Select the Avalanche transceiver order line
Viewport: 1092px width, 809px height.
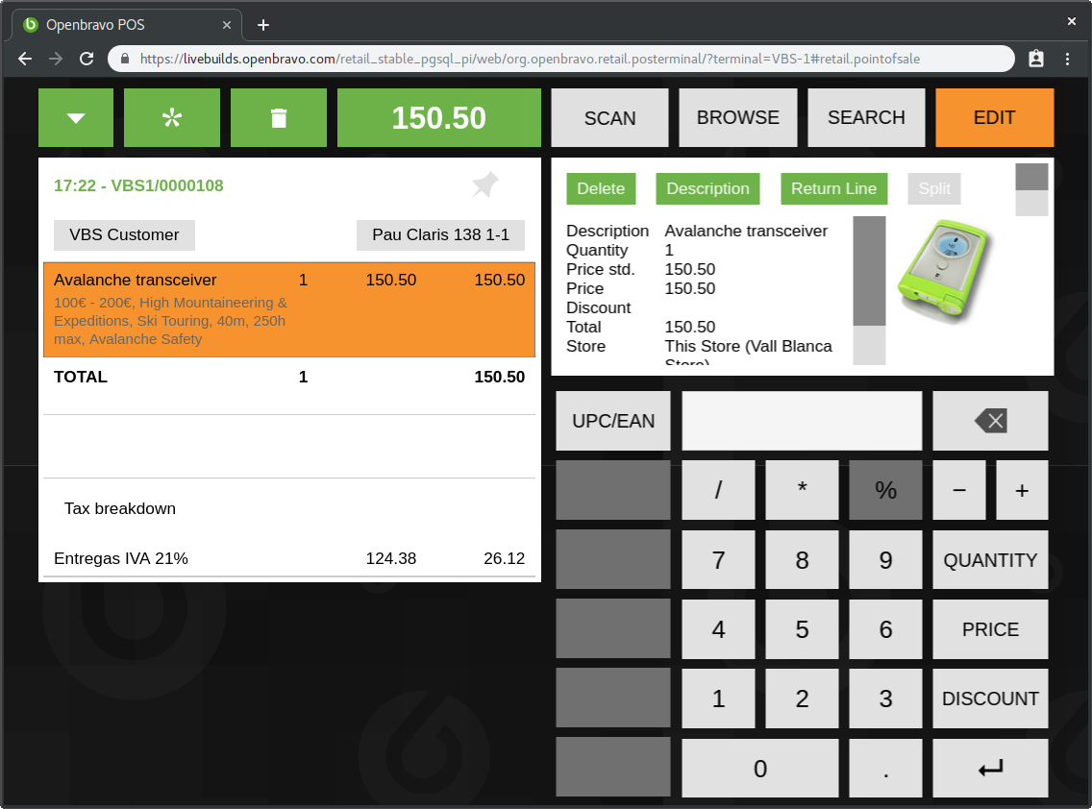pos(289,309)
